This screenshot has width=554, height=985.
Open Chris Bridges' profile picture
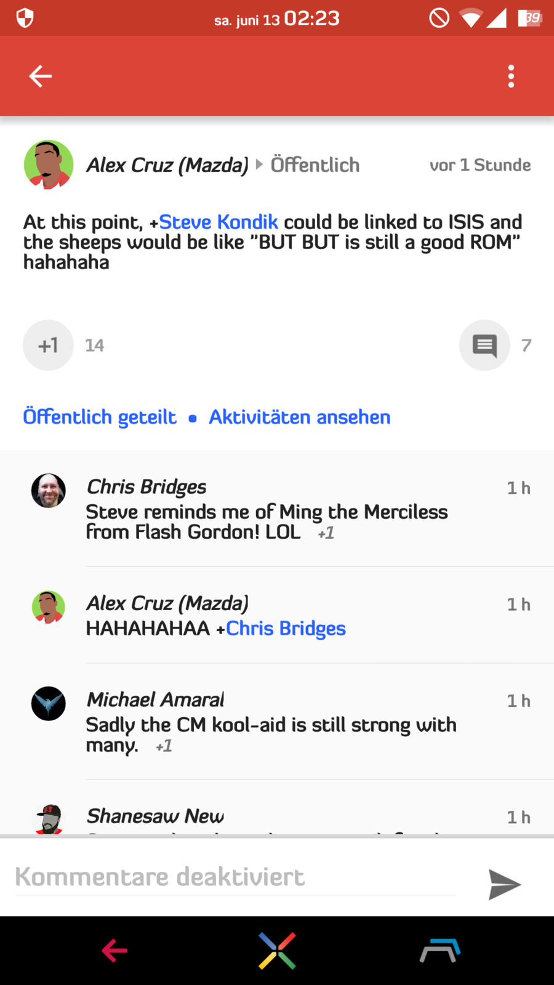coord(49,491)
